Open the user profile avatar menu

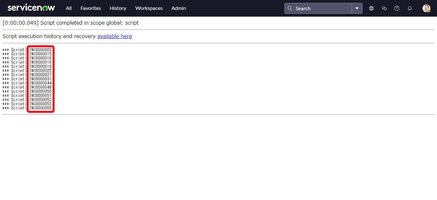click(426, 8)
